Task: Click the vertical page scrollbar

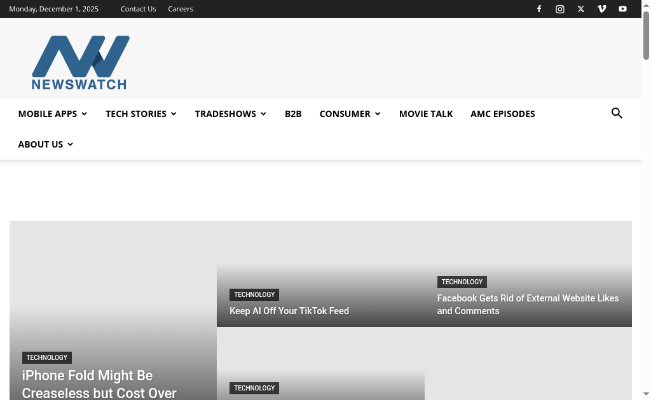Action: click(646, 191)
